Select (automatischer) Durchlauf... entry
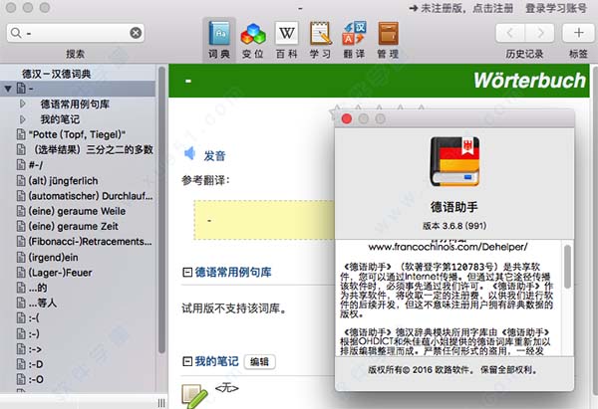Image resolution: width=598 pixels, height=409 pixels. tap(91, 196)
